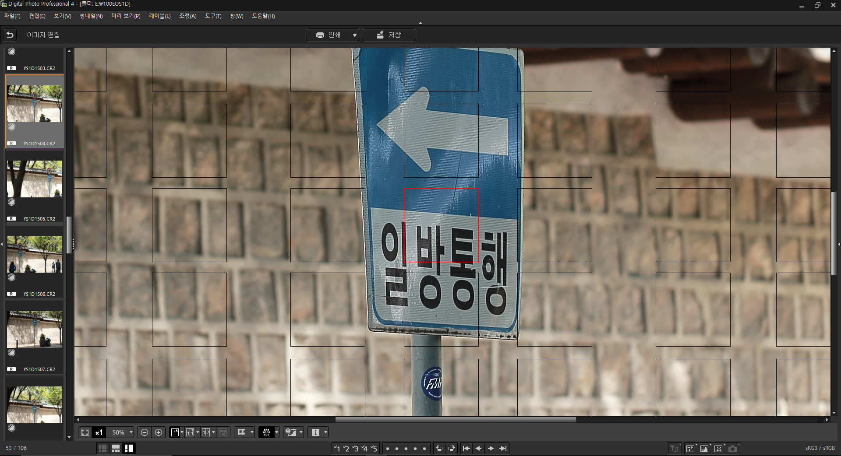Click the back arrow beside 이미지 편집
841x456 pixels.
click(x=10, y=35)
